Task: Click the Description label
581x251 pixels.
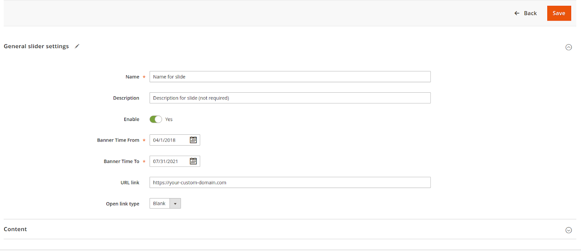Action: click(126, 98)
